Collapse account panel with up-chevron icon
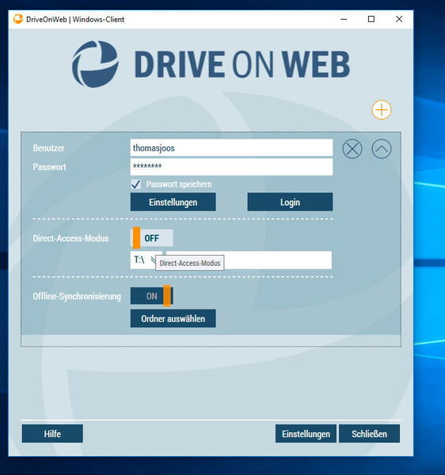Screen dimensions: 445x475 382,149
